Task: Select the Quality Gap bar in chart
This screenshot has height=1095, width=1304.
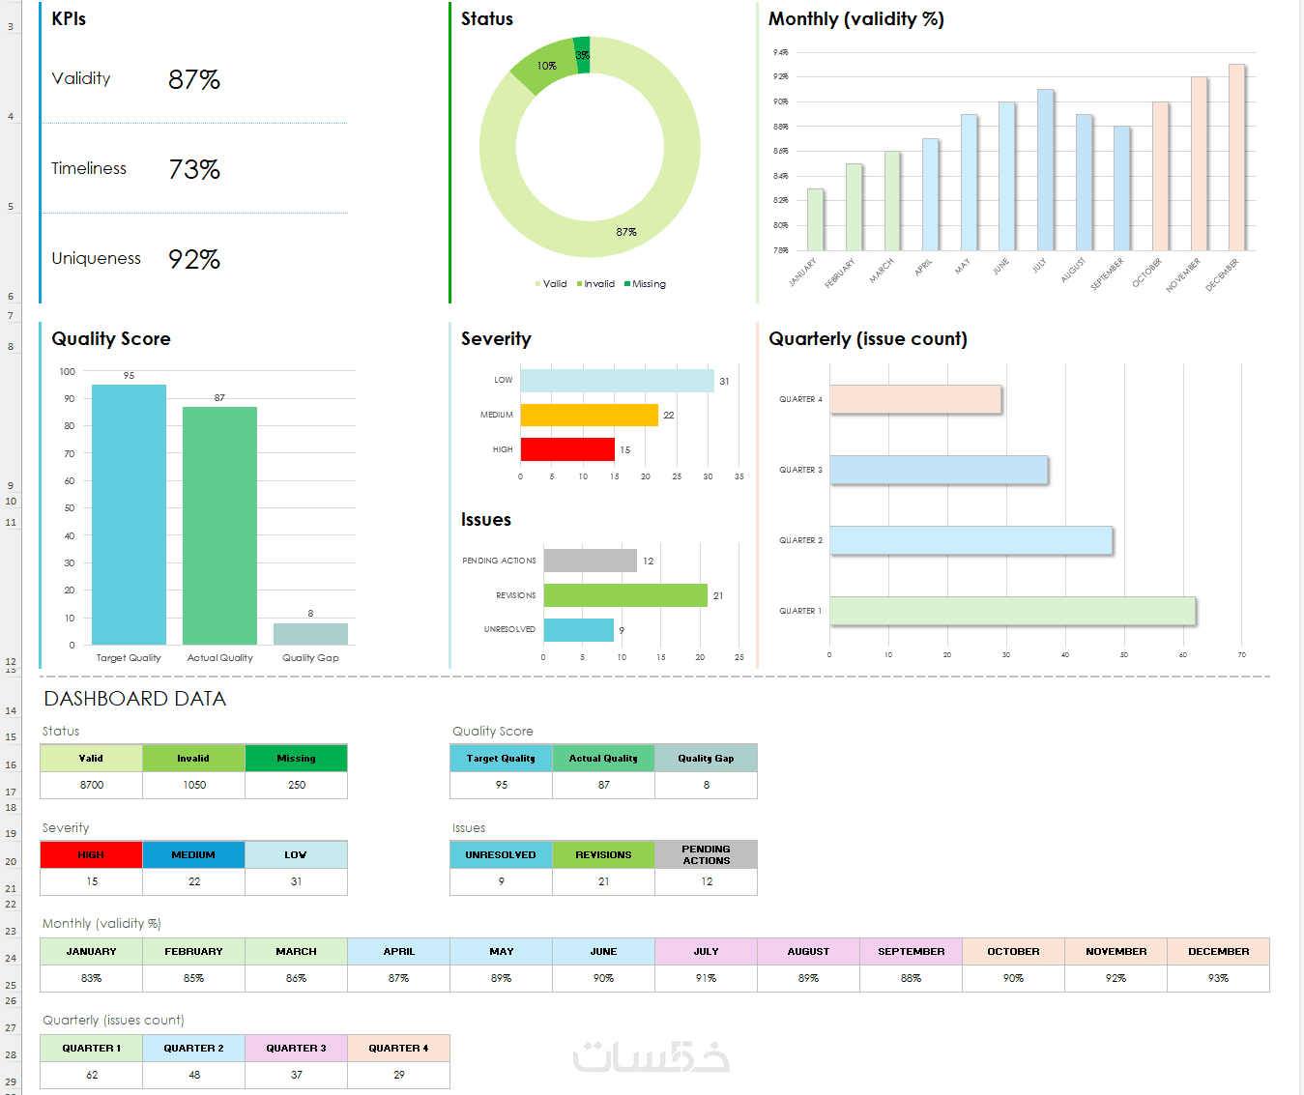Action: pos(310,634)
